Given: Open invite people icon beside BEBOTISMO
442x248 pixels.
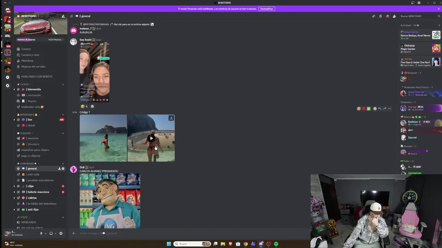Looking at the screenshot, I should [x=63, y=16].
